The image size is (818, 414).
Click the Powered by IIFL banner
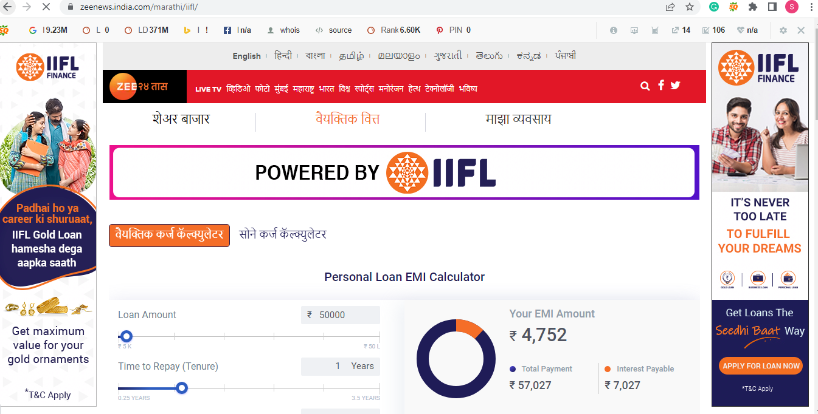tap(404, 173)
